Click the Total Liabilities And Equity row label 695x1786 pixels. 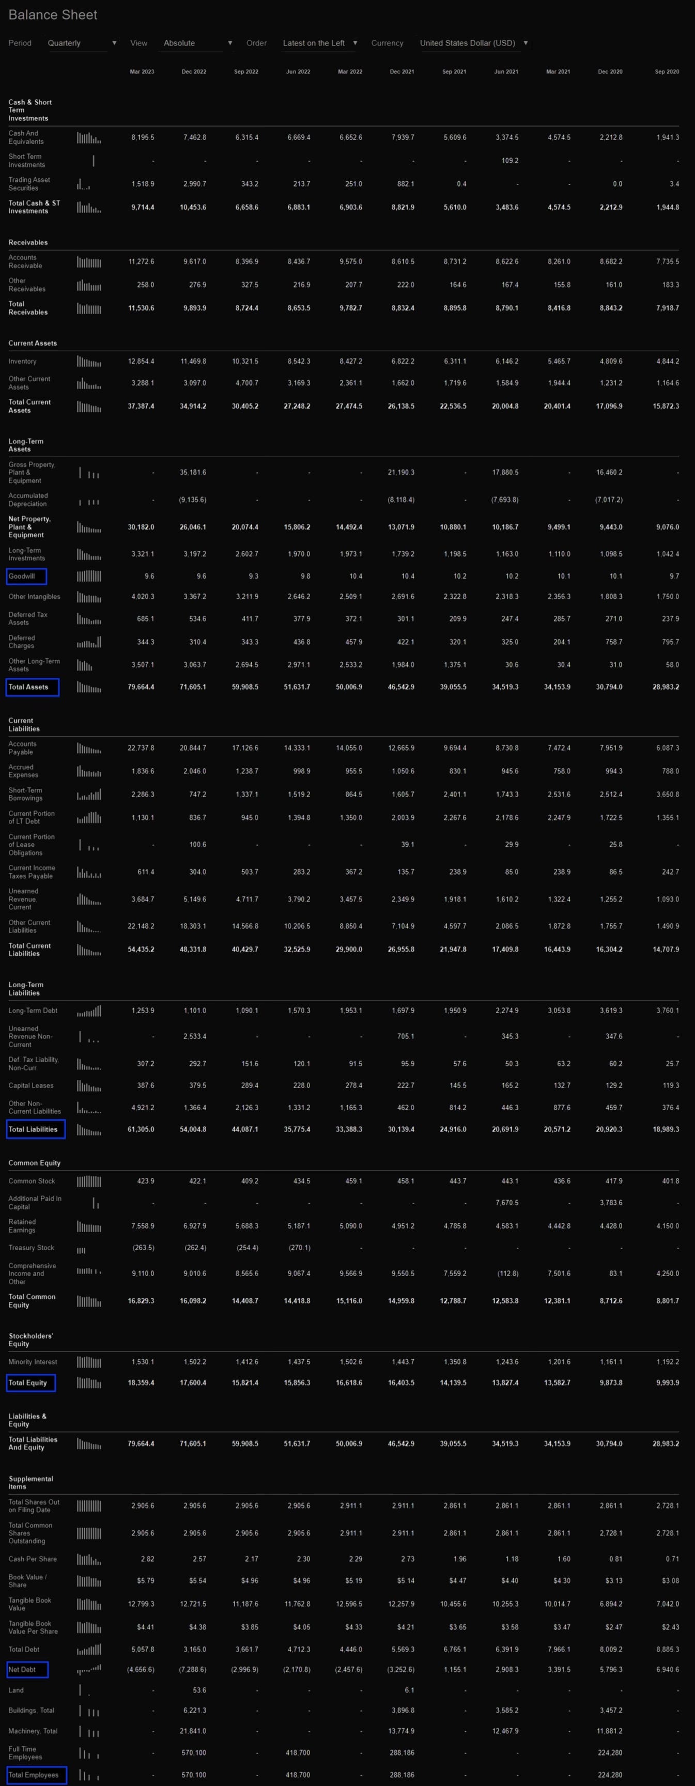[x=33, y=1443]
